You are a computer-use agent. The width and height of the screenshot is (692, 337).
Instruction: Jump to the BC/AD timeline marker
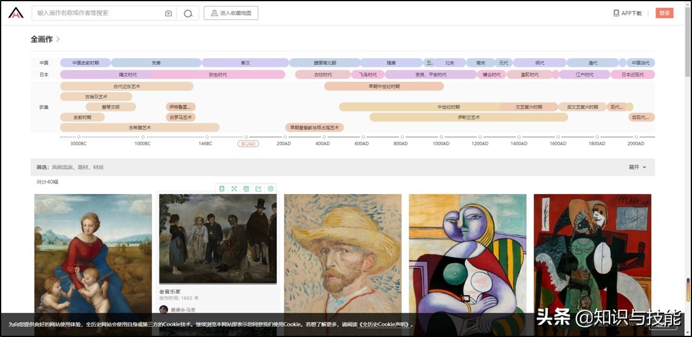248,144
